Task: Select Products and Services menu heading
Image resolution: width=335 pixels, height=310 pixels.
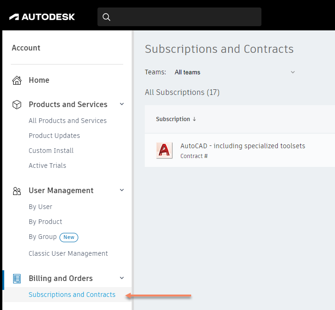Action: 68,104
